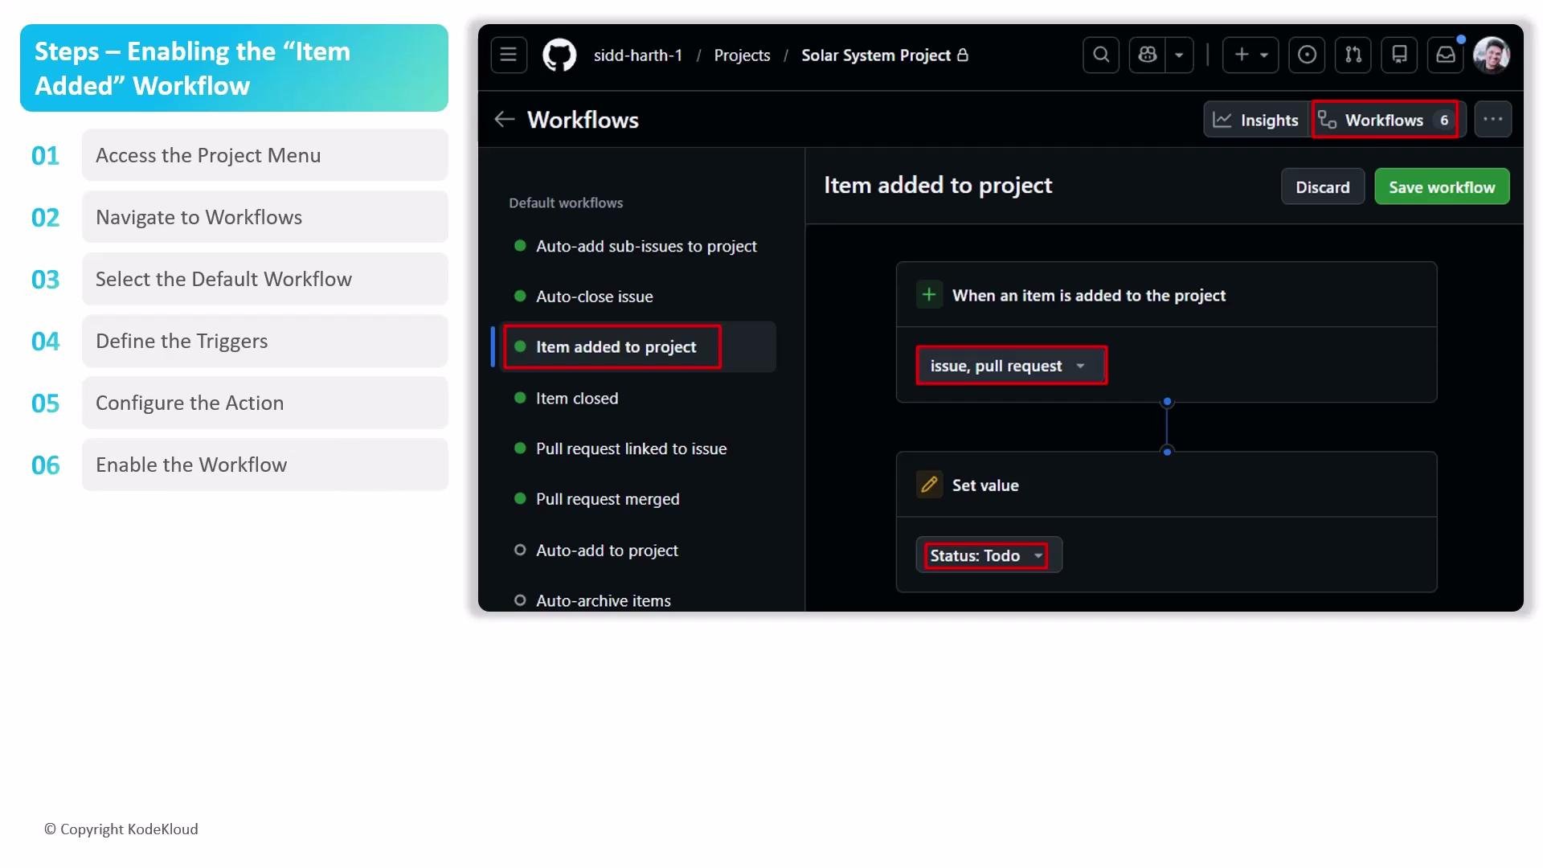The height and width of the screenshot is (868, 1543).
Task: Open the three-dot more options menu
Action: 1493,120
